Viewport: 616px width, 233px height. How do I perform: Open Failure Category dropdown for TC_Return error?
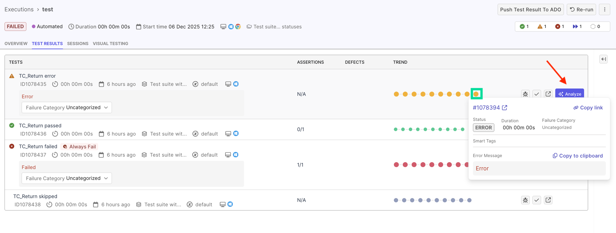pyautogui.click(x=67, y=107)
